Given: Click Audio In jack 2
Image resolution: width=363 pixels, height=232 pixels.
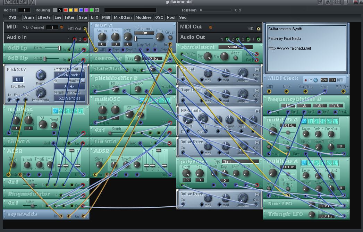Looking at the screenshot, I should coord(85,39).
